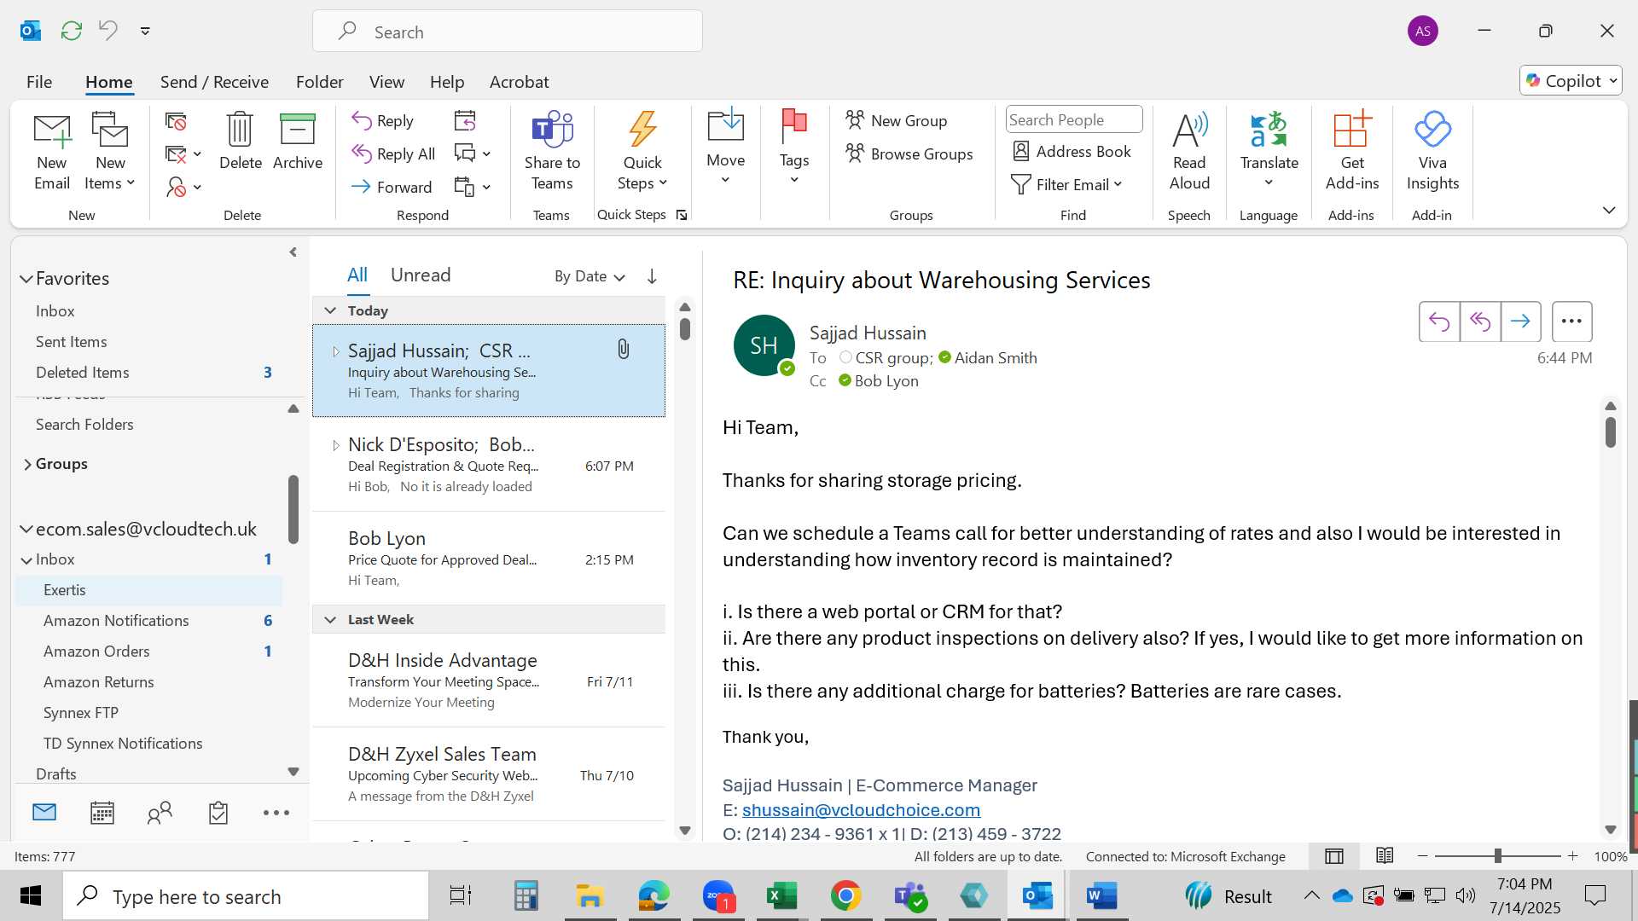Collapse the Today group header

pyautogui.click(x=330, y=310)
